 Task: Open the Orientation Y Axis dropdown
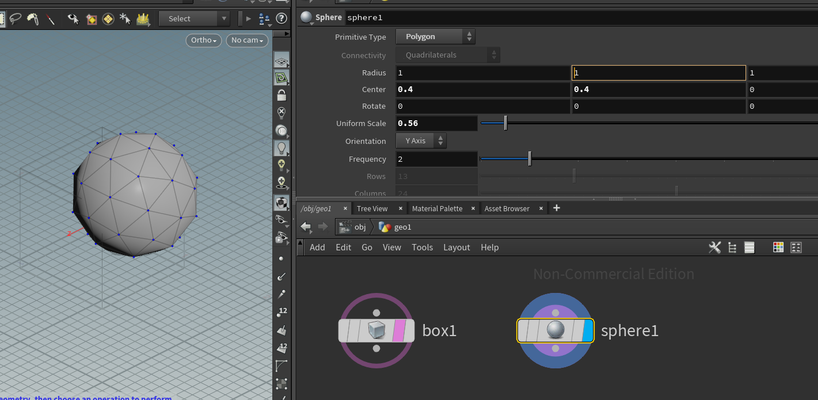[x=421, y=141]
